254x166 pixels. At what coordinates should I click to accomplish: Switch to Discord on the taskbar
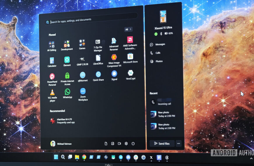pos(128,158)
